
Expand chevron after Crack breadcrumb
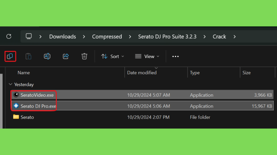click(235, 37)
